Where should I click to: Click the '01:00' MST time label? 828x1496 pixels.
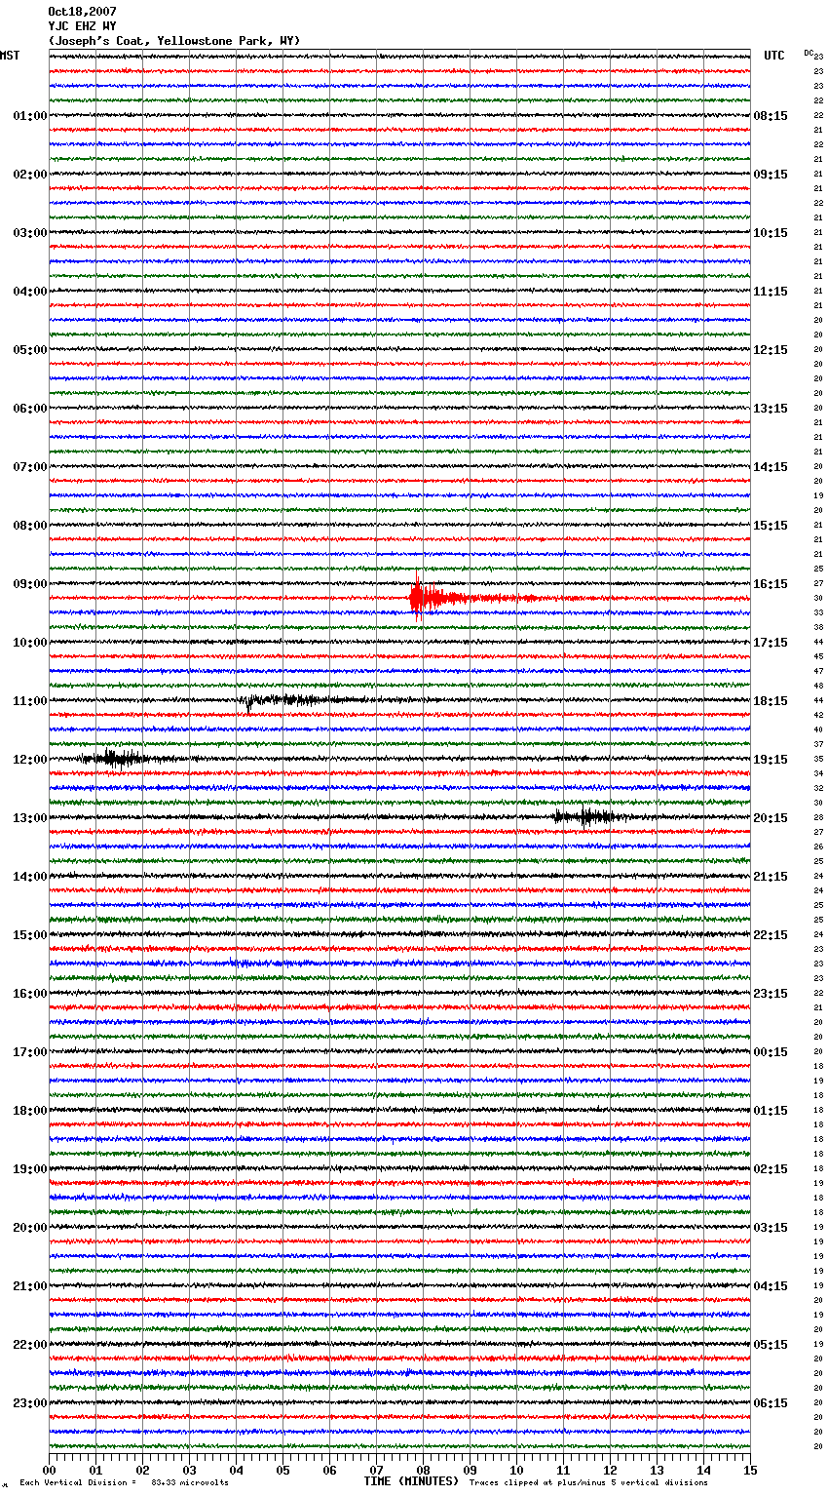pos(29,116)
